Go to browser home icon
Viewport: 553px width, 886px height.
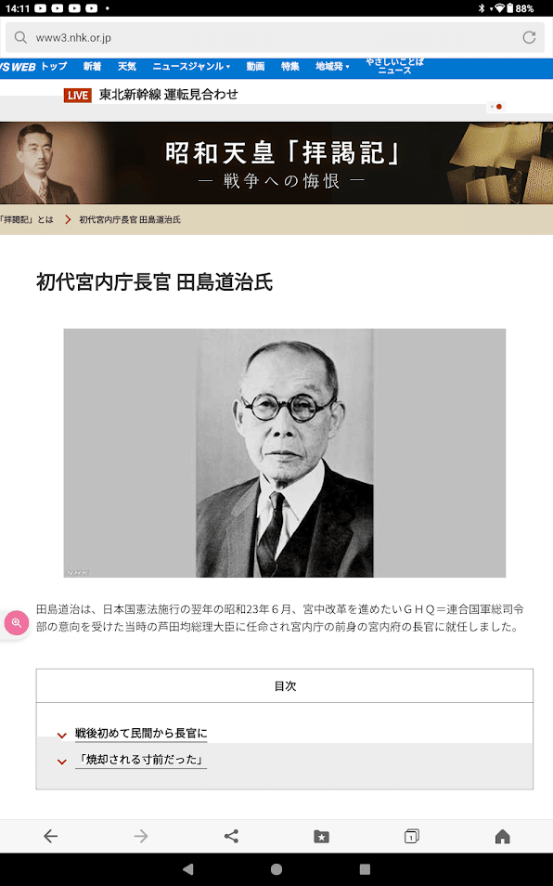[x=502, y=836]
